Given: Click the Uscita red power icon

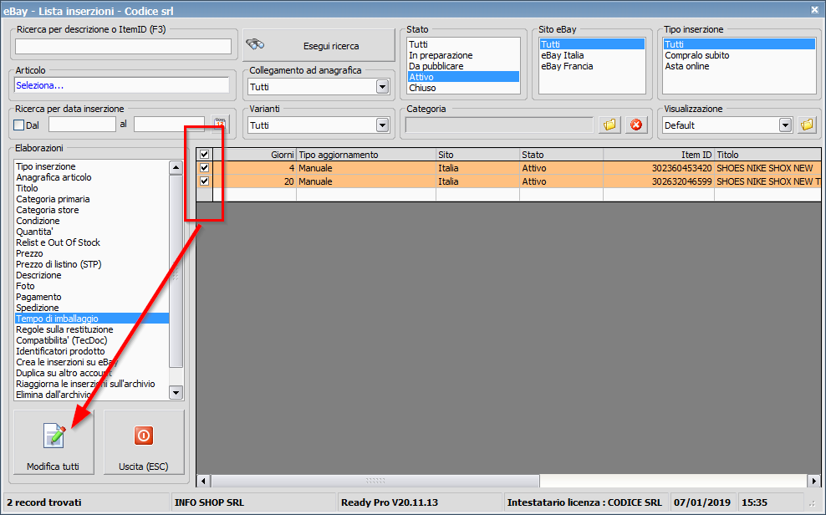Looking at the screenshot, I should pyautogui.click(x=143, y=436).
